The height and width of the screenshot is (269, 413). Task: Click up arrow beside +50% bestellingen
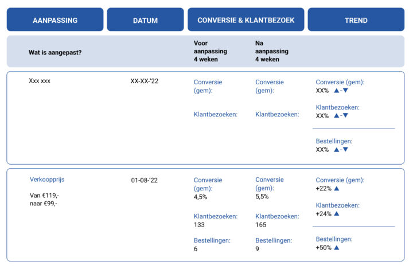coord(337,247)
